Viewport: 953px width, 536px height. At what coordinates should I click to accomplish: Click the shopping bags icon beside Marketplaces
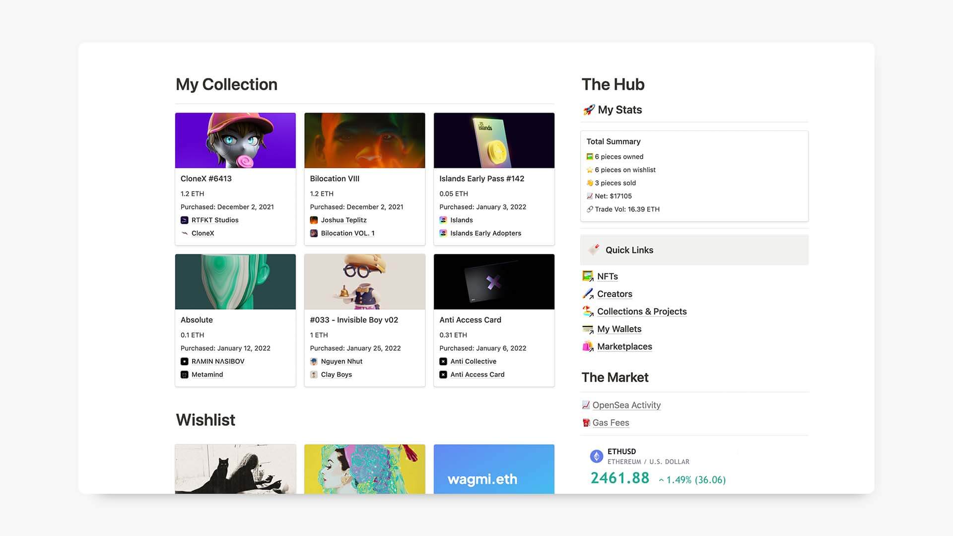point(588,346)
